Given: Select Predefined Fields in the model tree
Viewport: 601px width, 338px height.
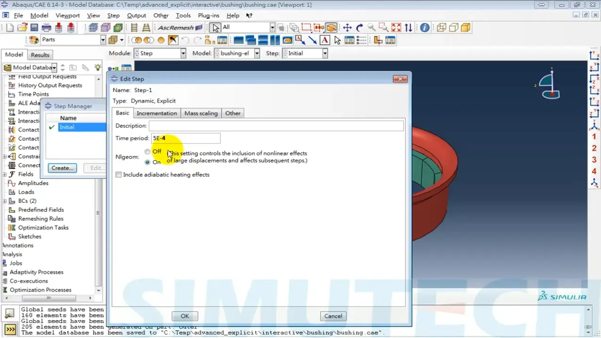Looking at the screenshot, I should (41, 210).
